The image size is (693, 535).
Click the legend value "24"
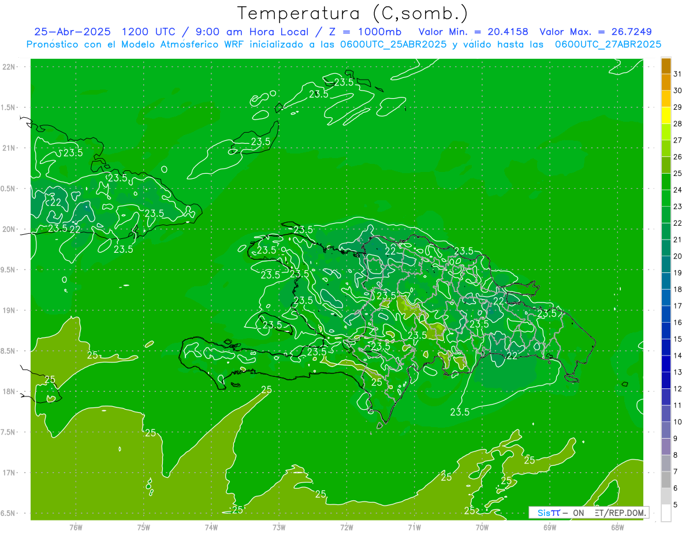click(x=678, y=190)
